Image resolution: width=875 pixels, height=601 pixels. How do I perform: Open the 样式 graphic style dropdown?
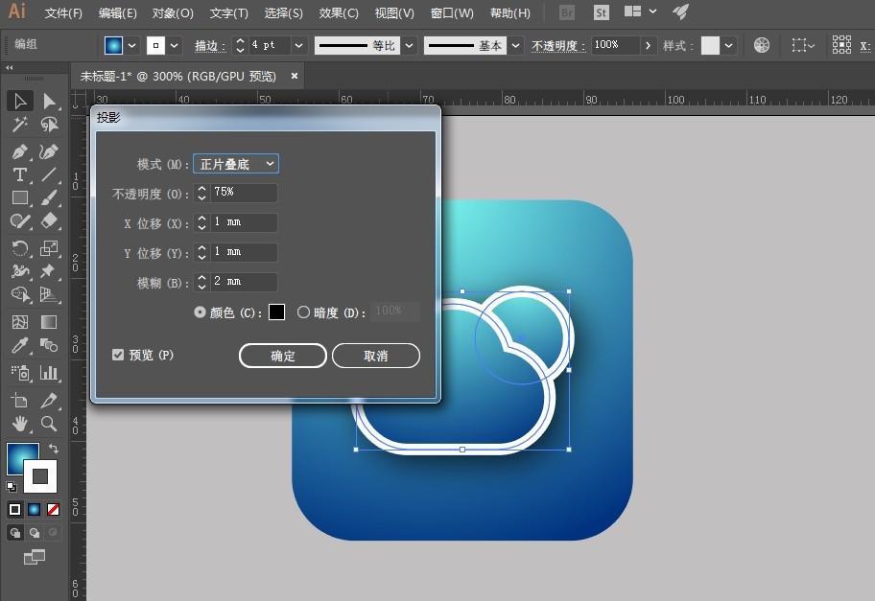(x=728, y=46)
